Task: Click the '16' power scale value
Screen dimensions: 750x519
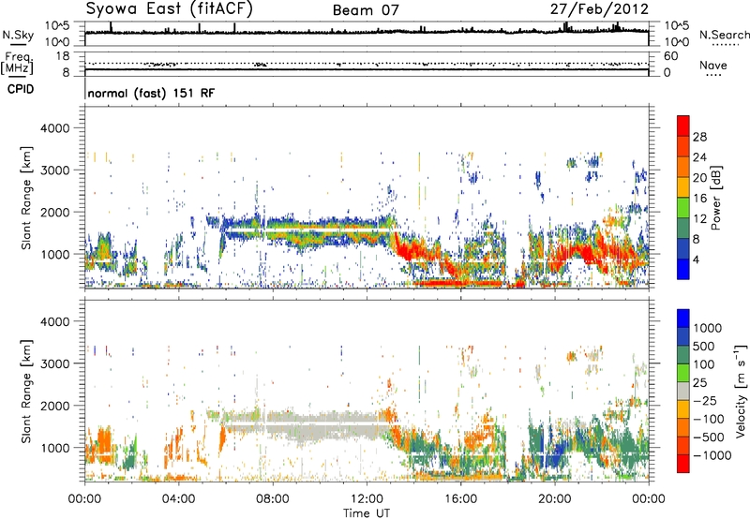Action: tap(699, 199)
